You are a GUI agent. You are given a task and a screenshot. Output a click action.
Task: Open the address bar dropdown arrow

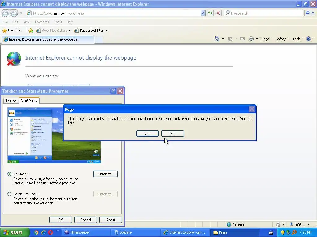tap(203, 13)
